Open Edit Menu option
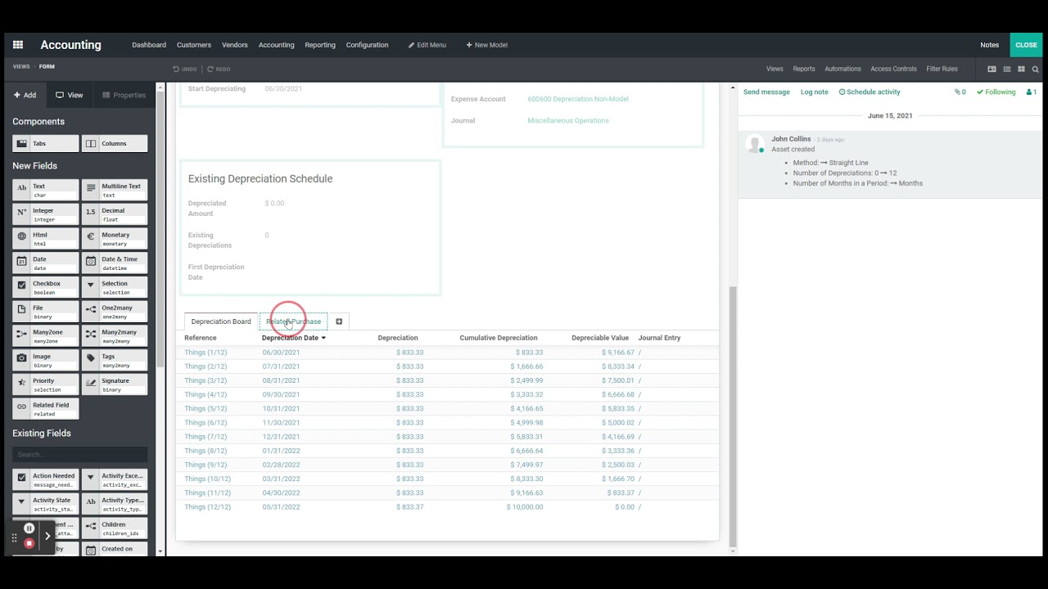The width and height of the screenshot is (1048, 589). (427, 45)
